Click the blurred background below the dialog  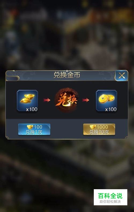point(54,169)
